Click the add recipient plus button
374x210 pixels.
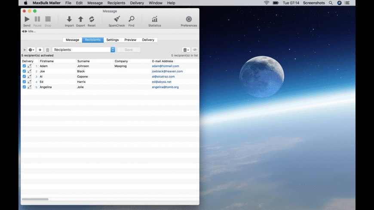(40, 50)
